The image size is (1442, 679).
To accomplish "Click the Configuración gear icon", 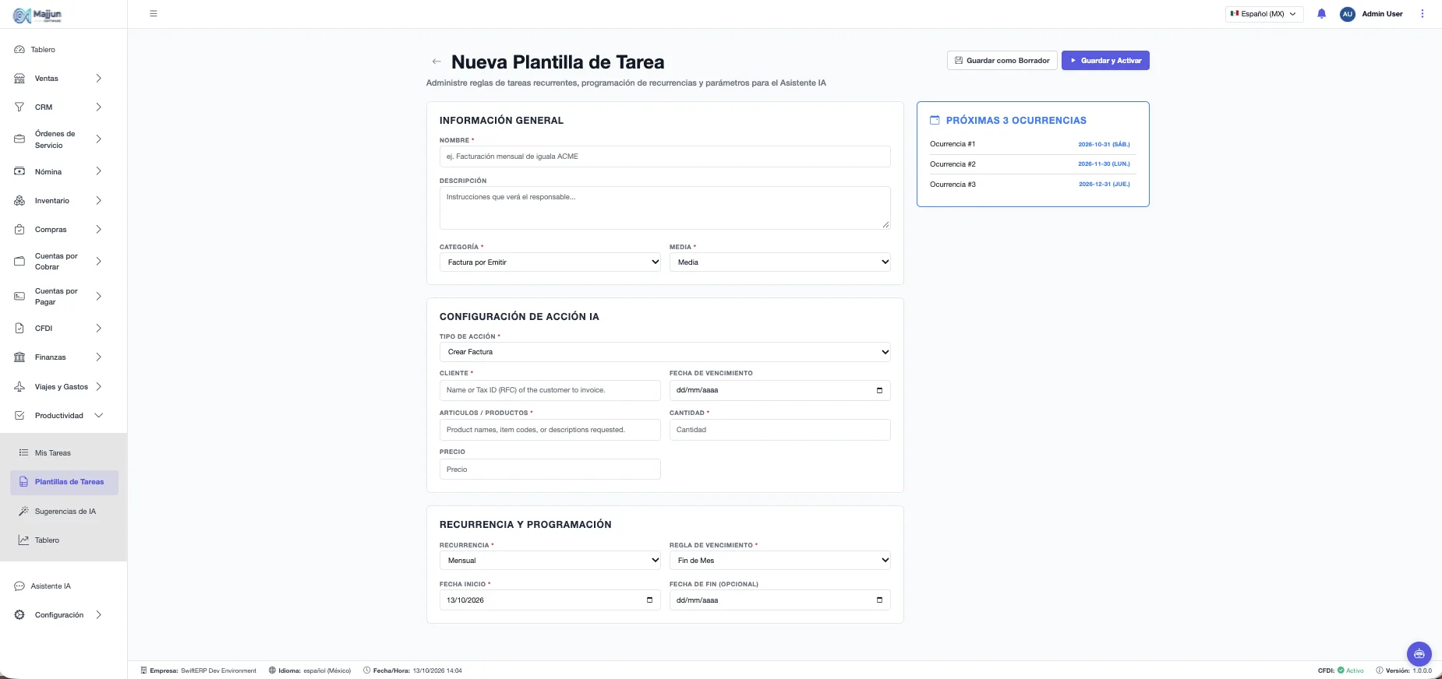I will tap(19, 615).
